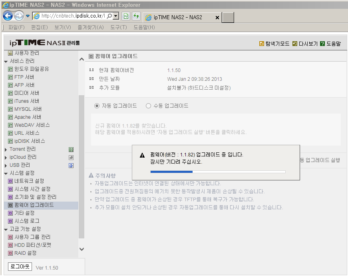Expand the ipCloud 관리 tree section
The height and width of the screenshot is (276, 348).
coord(6,158)
